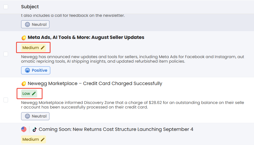Click smiley icon in the Positive badge
The width and height of the screenshot is (254, 145).
(x=27, y=70)
